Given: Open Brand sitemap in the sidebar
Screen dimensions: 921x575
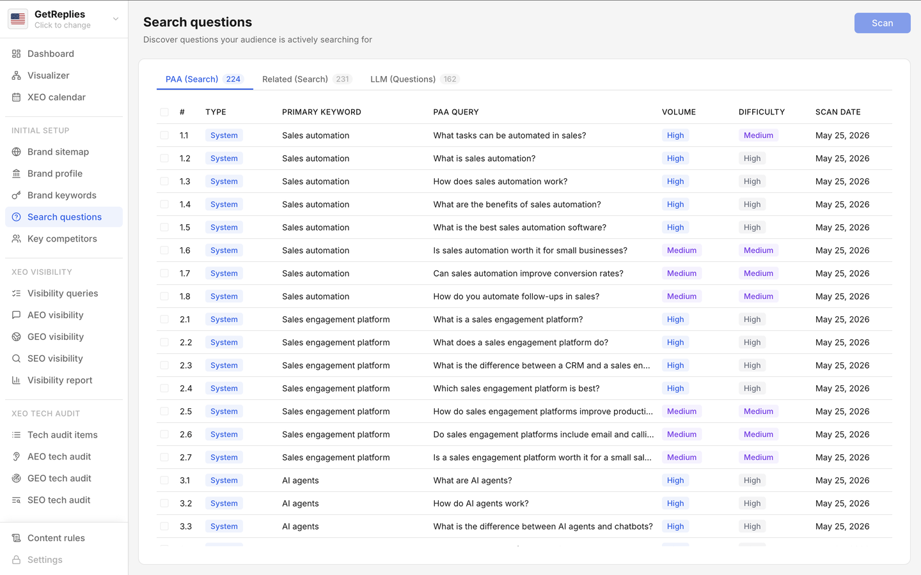Looking at the screenshot, I should coord(64,152).
